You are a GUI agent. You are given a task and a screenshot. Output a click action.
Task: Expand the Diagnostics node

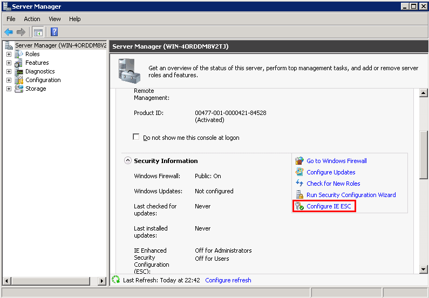pyautogui.click(x=9, y=72)
